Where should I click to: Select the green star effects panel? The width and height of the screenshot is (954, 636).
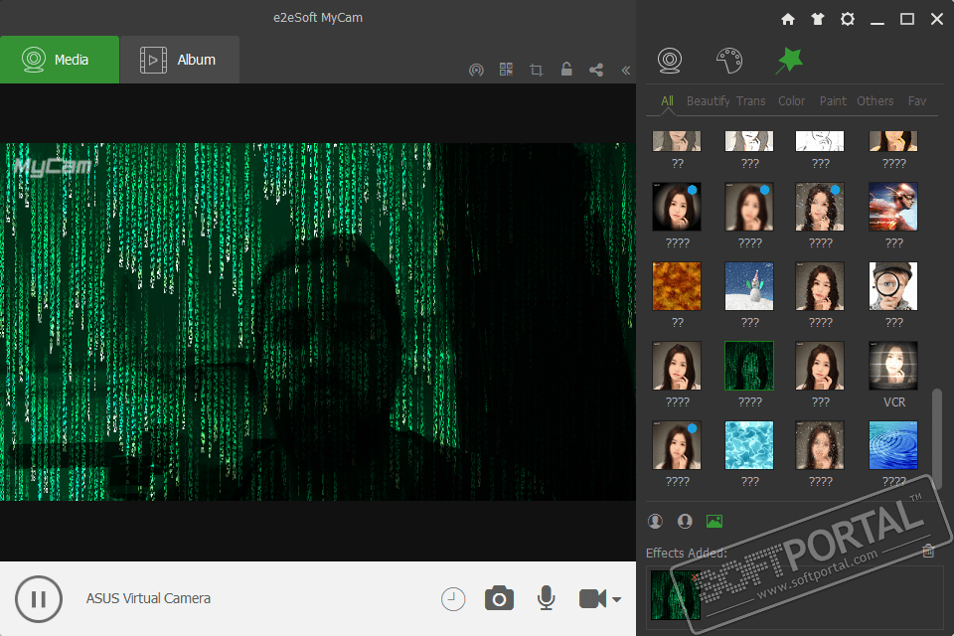pyautogui.click(x=789, y=61)
